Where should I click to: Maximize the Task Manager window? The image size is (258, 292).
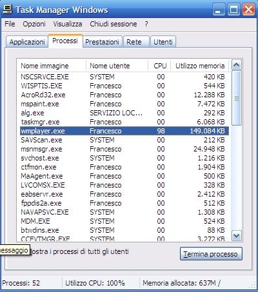[233, 10]
